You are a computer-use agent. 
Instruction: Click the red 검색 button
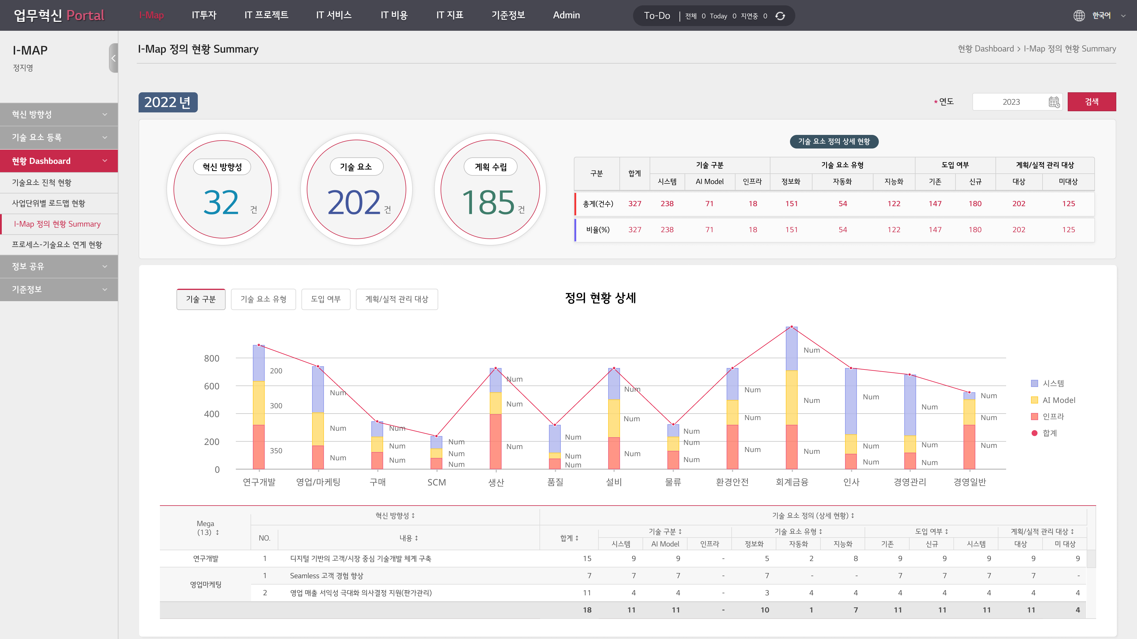(x=1091, y=102)
